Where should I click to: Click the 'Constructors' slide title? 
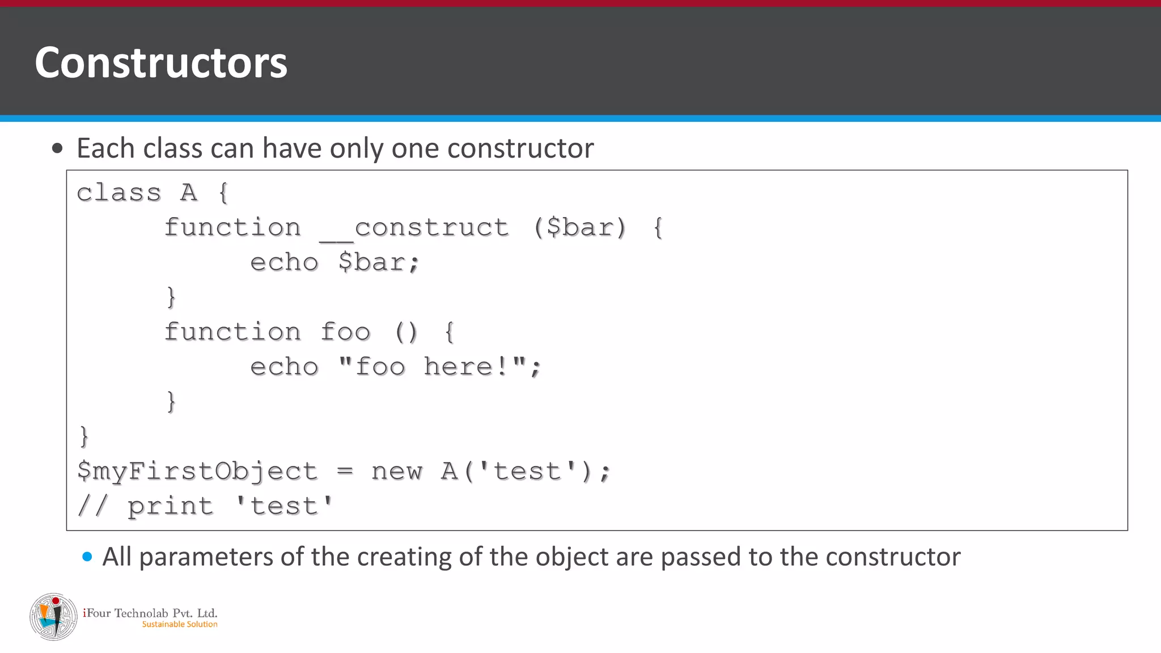point(161,62)
